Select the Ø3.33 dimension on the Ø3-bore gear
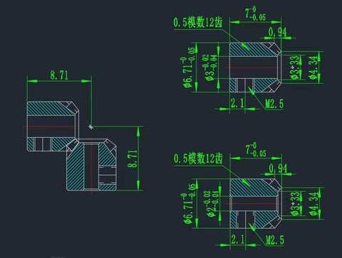Screen dimensions: 342x258 295,68
